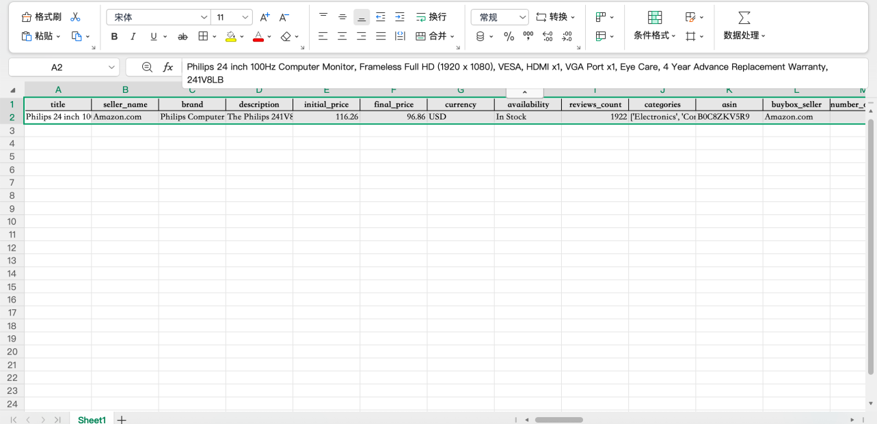Add a new sheet with plus button
The width and height of the screenshot is (877, 424).
click(x=122, y=420)
